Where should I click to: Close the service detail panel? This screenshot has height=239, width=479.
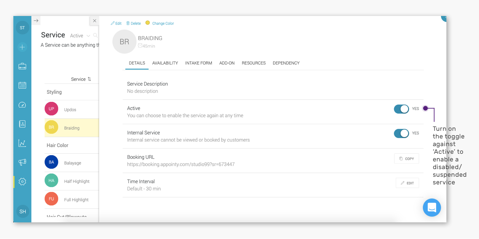pyautogui.click(x=94, y=21)
